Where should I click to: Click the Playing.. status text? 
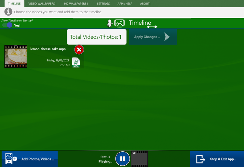click(x=105, y=161)
